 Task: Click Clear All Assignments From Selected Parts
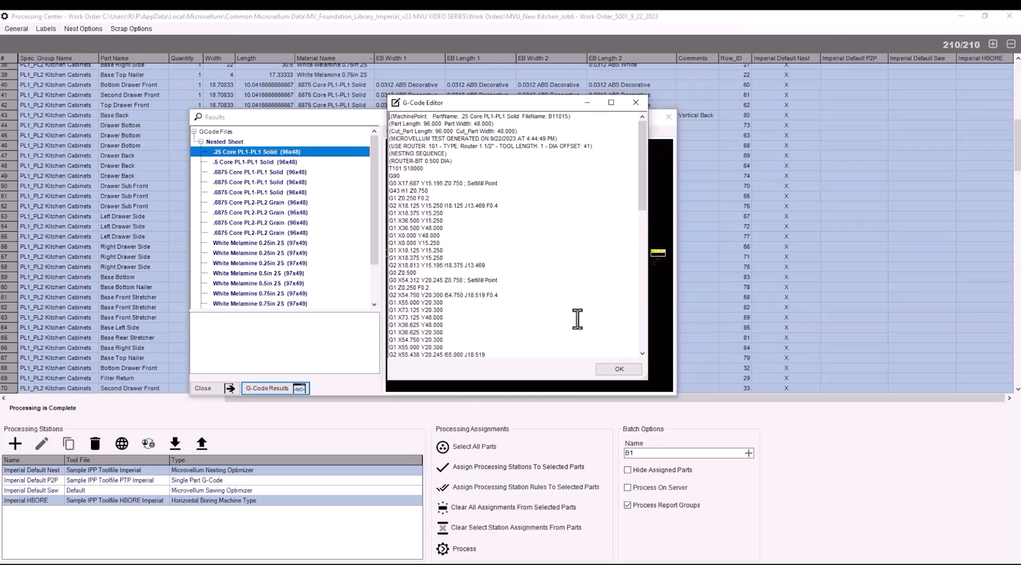[x=513, y=508]
